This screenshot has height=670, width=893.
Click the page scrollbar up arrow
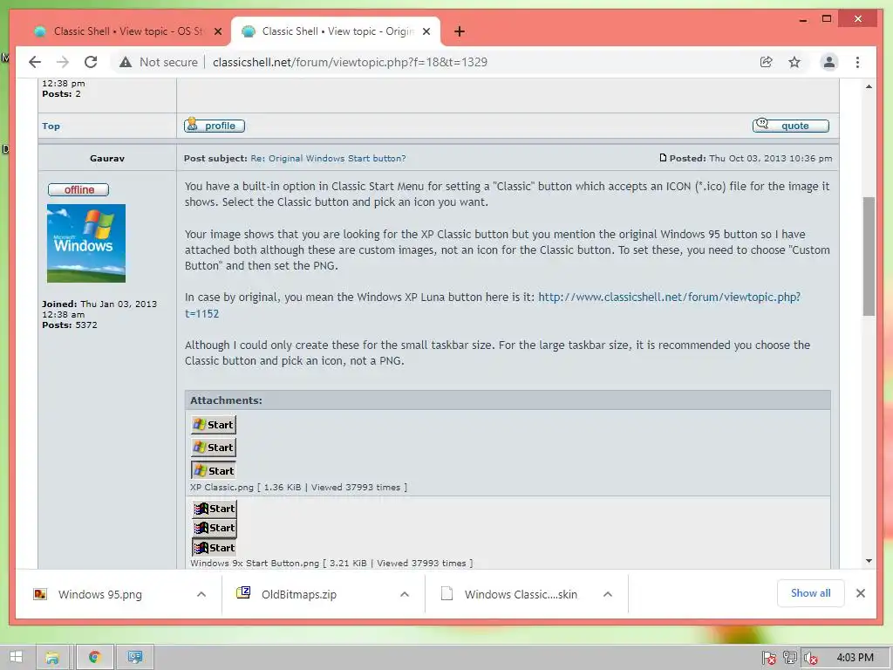click(x=869, y=86)
